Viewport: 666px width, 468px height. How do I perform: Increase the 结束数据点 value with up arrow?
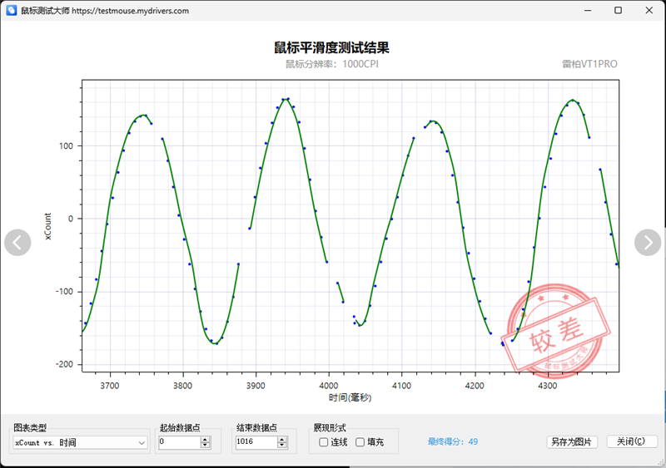[x=282, y=439]
